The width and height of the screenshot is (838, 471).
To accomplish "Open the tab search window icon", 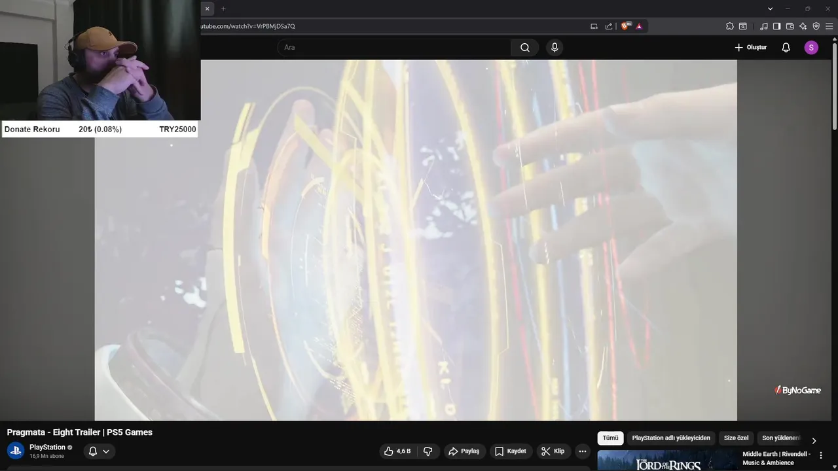I will click(x=743, y=26).
